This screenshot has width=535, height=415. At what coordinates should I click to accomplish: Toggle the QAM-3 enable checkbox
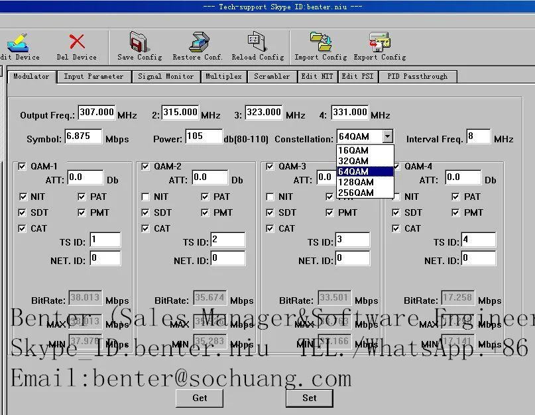(x=270, y=166)
